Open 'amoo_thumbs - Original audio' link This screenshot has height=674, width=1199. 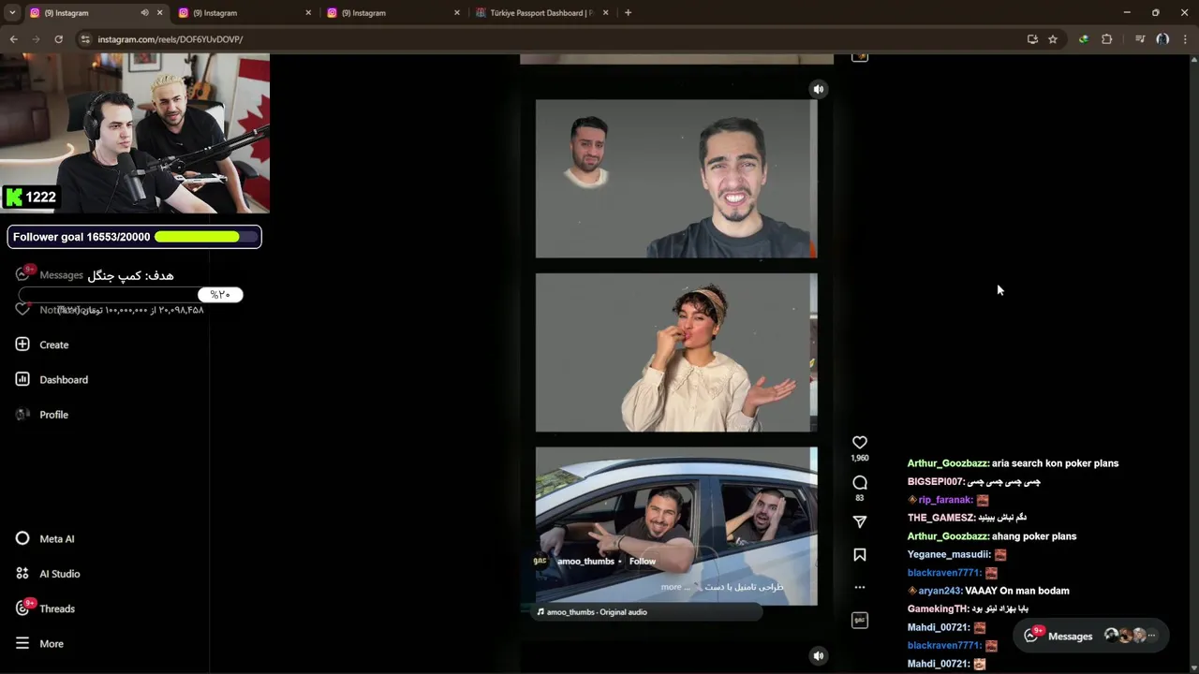click(597, 612)
